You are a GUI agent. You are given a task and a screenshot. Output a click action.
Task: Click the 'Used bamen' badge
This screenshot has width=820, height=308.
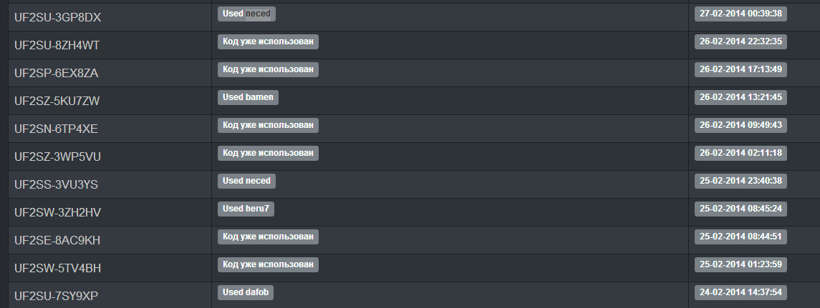(x=248, y=98)
